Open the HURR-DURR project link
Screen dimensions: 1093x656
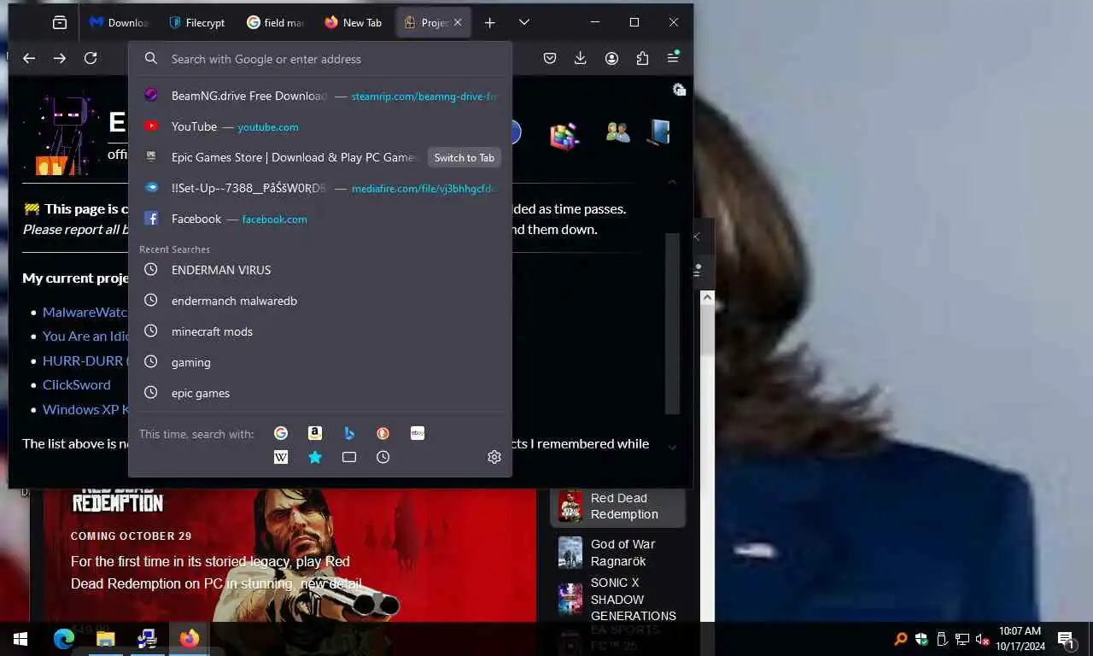click(x=85, y=360)
